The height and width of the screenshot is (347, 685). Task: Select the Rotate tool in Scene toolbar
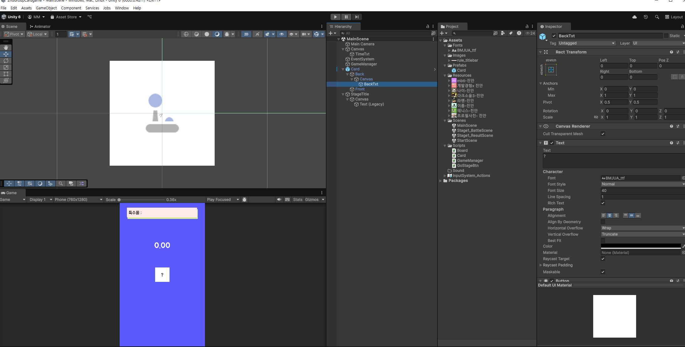tap(6, 61)
